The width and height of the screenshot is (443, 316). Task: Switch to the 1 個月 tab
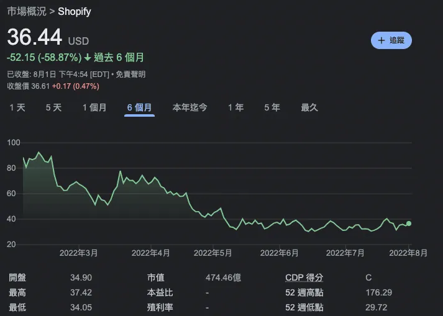94,107
